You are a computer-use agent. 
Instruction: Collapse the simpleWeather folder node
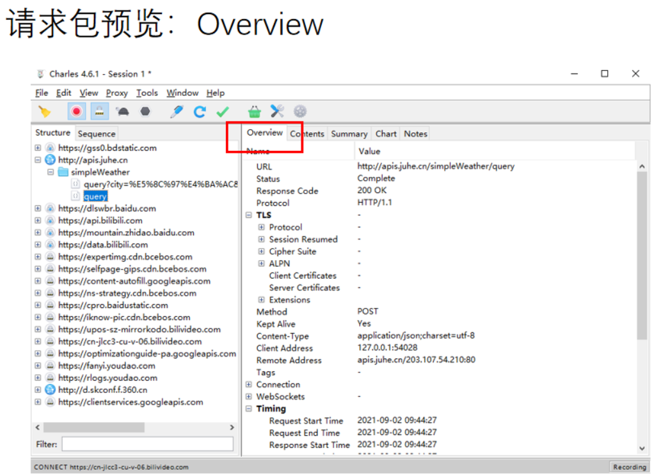click(x=51, y=172)
